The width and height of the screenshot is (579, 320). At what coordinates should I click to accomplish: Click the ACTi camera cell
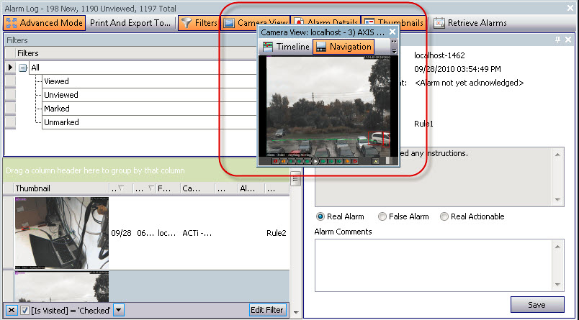(197, 233)
